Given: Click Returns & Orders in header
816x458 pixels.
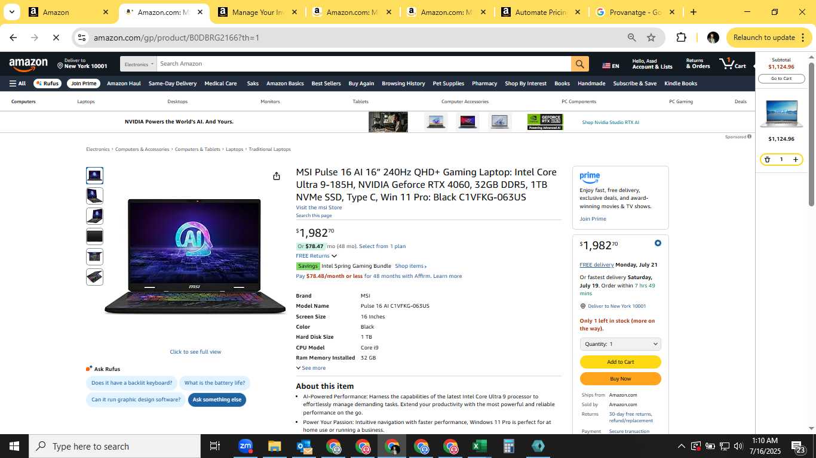Looking at the screenshot, I should (x=698, y=64).
